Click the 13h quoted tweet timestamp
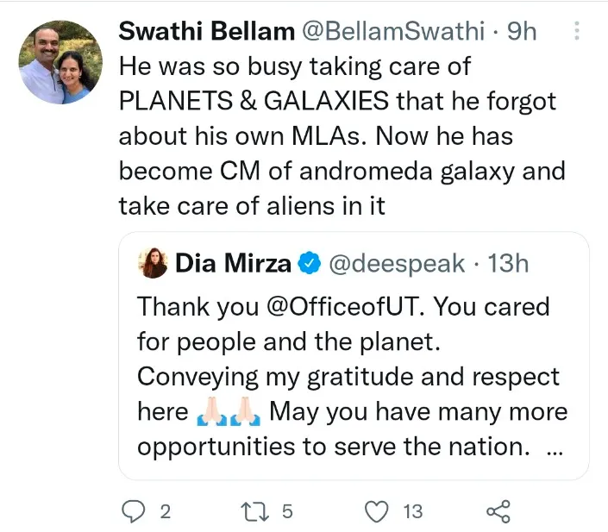 [x=508, y=264]
